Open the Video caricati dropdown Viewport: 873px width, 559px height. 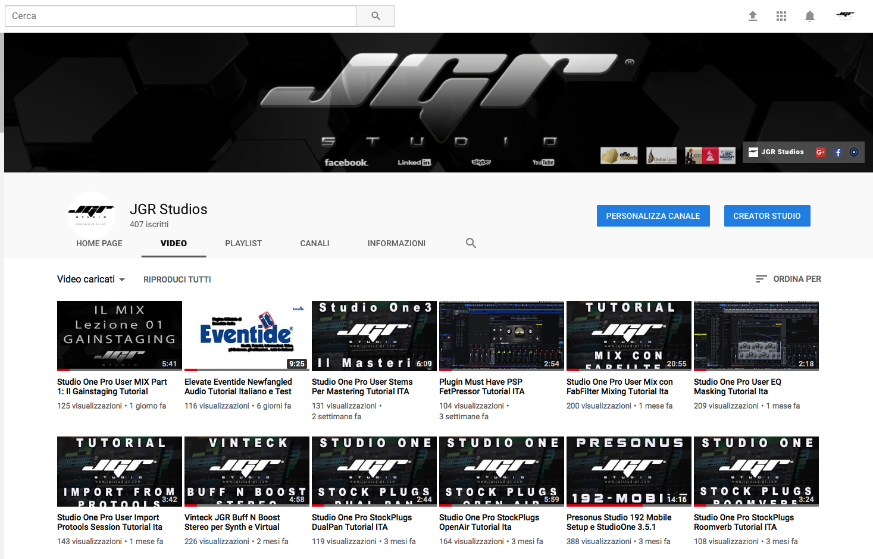tap(90, 279)
